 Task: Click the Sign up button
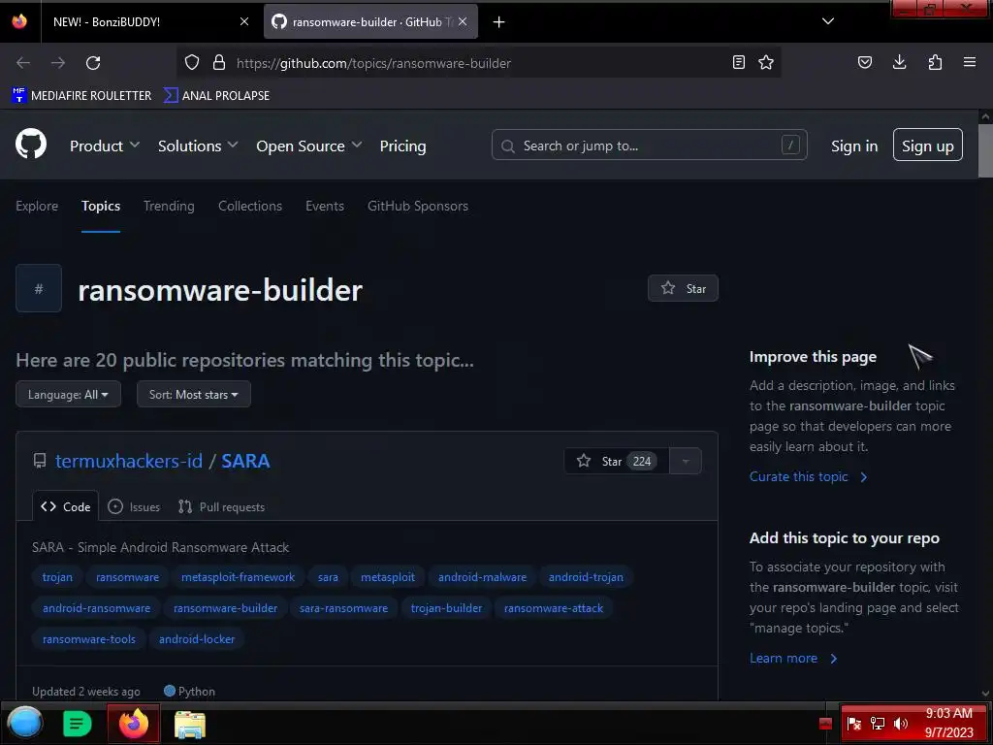click(928, 146)
